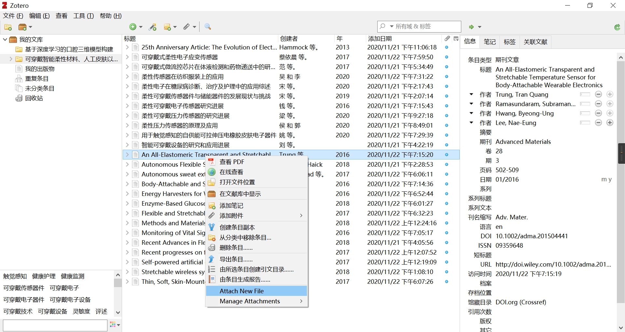Screen dimensions: 625x332
Task: Expand the 可穿戴式柔性电子应变传感器 item
Action: (127, 57)
